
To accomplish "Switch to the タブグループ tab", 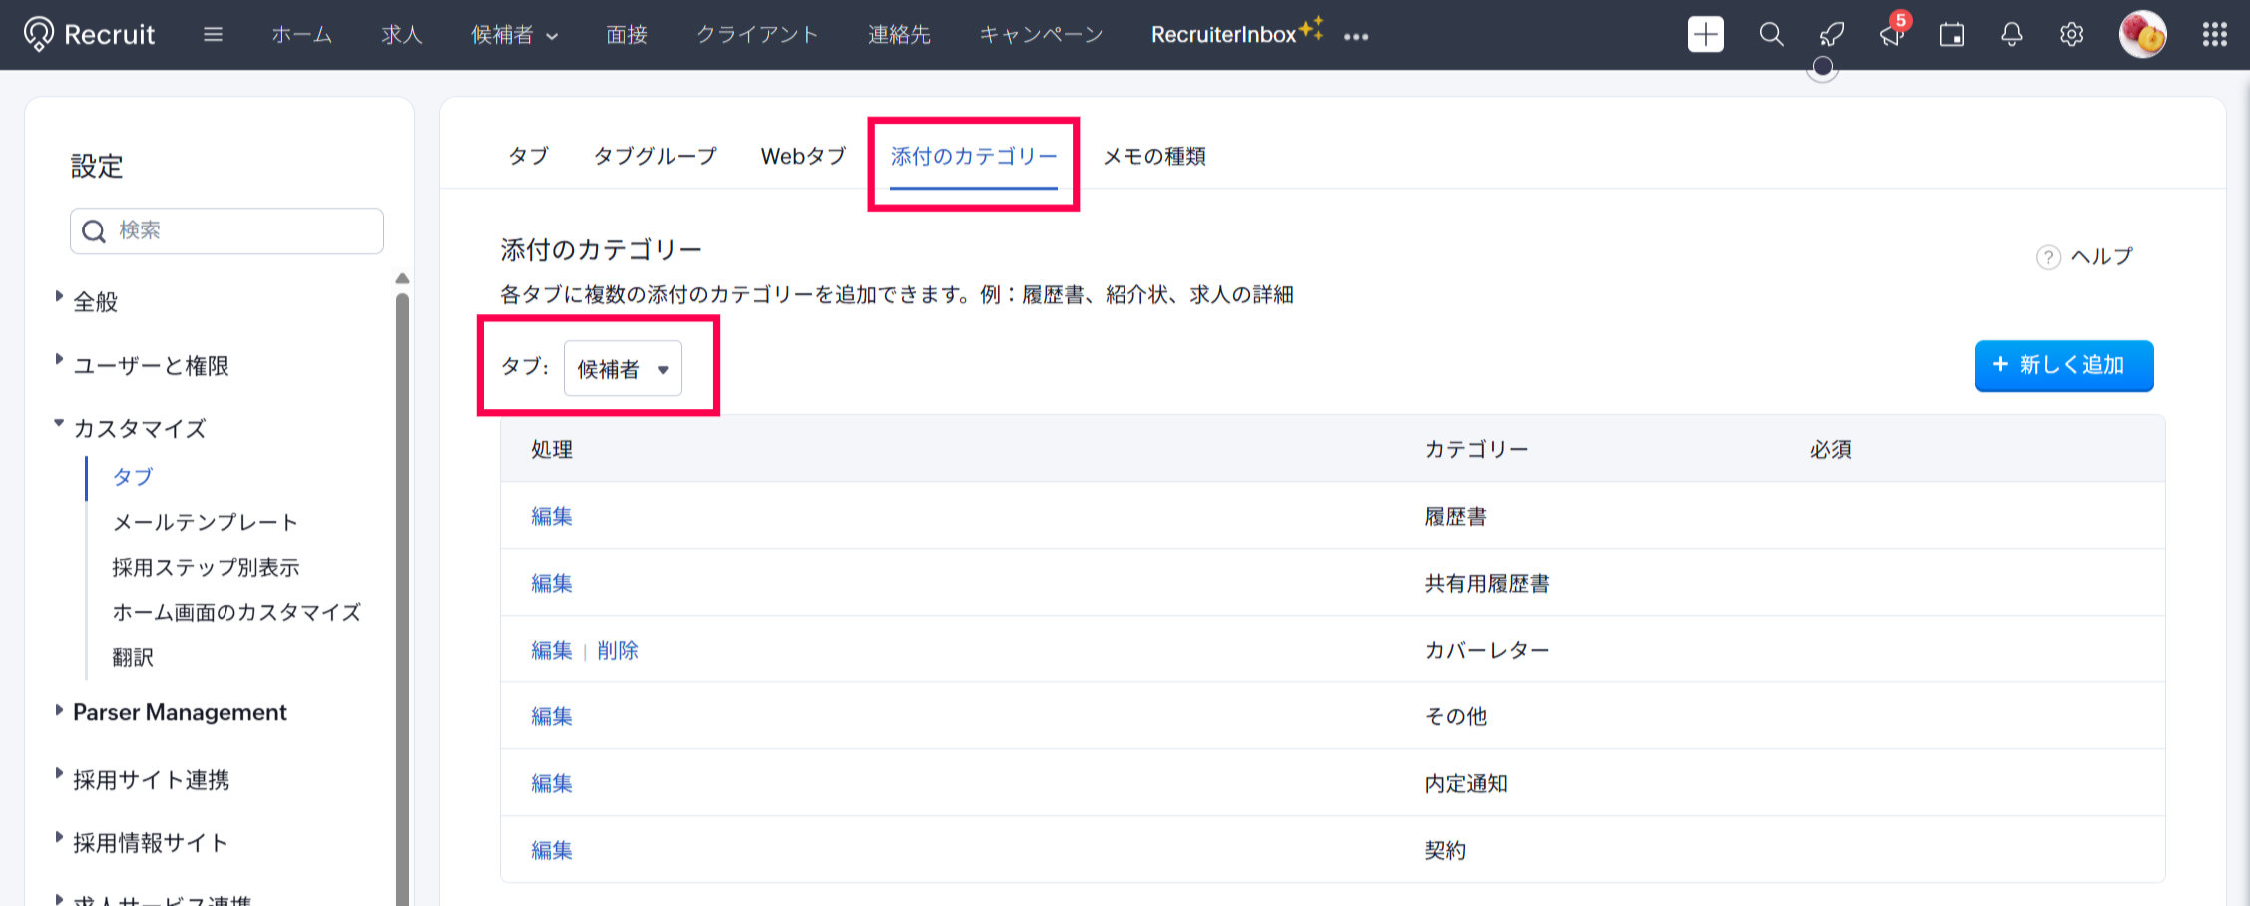I will click(x=655, y=156).
